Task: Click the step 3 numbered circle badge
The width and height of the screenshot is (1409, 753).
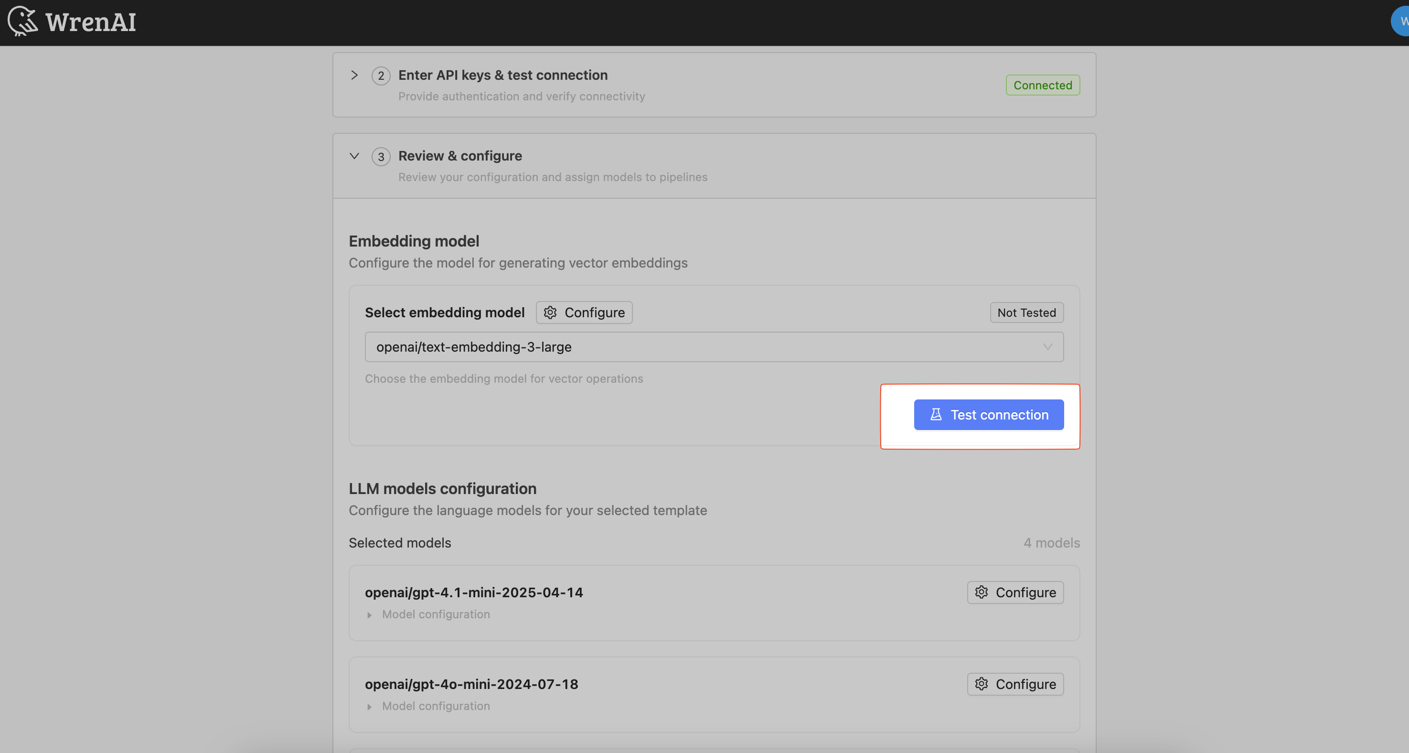Action: point(381,157)
